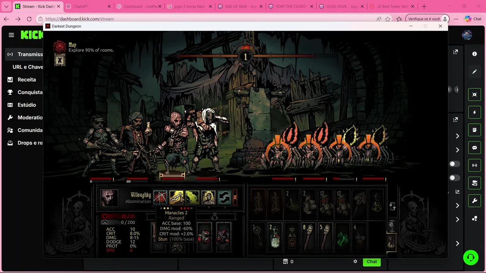Switch to Dashboard - LivePix tab

click(138, 6)
